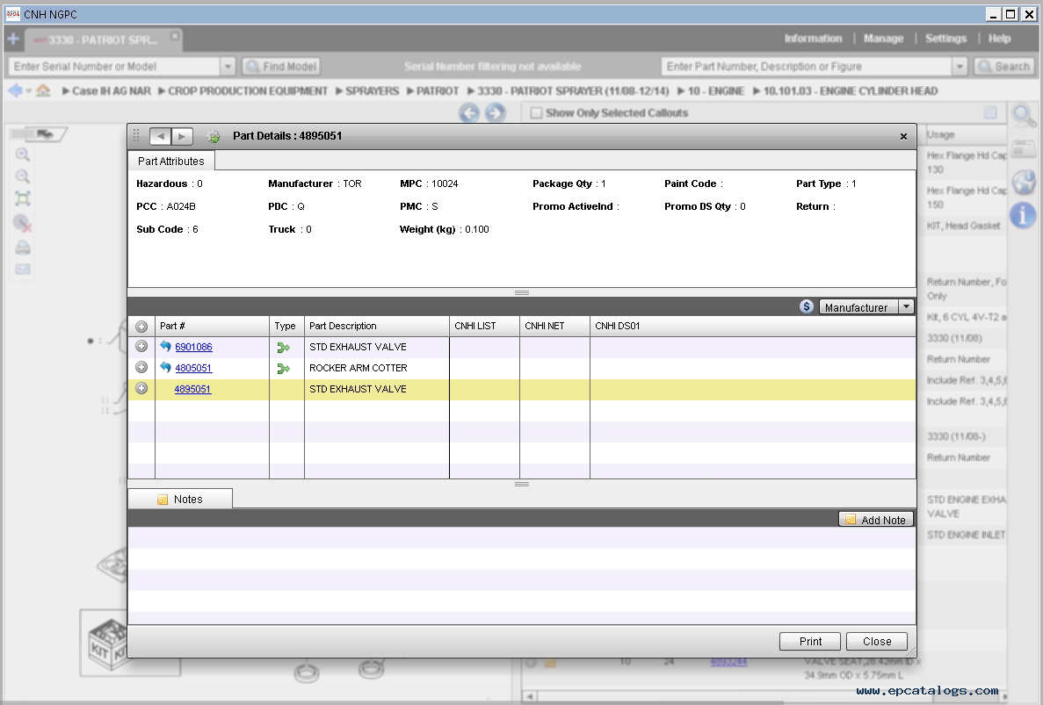Click the blue supersession arrow for 4805051
The image size is (1043, 705).
[x=165, y=368]
